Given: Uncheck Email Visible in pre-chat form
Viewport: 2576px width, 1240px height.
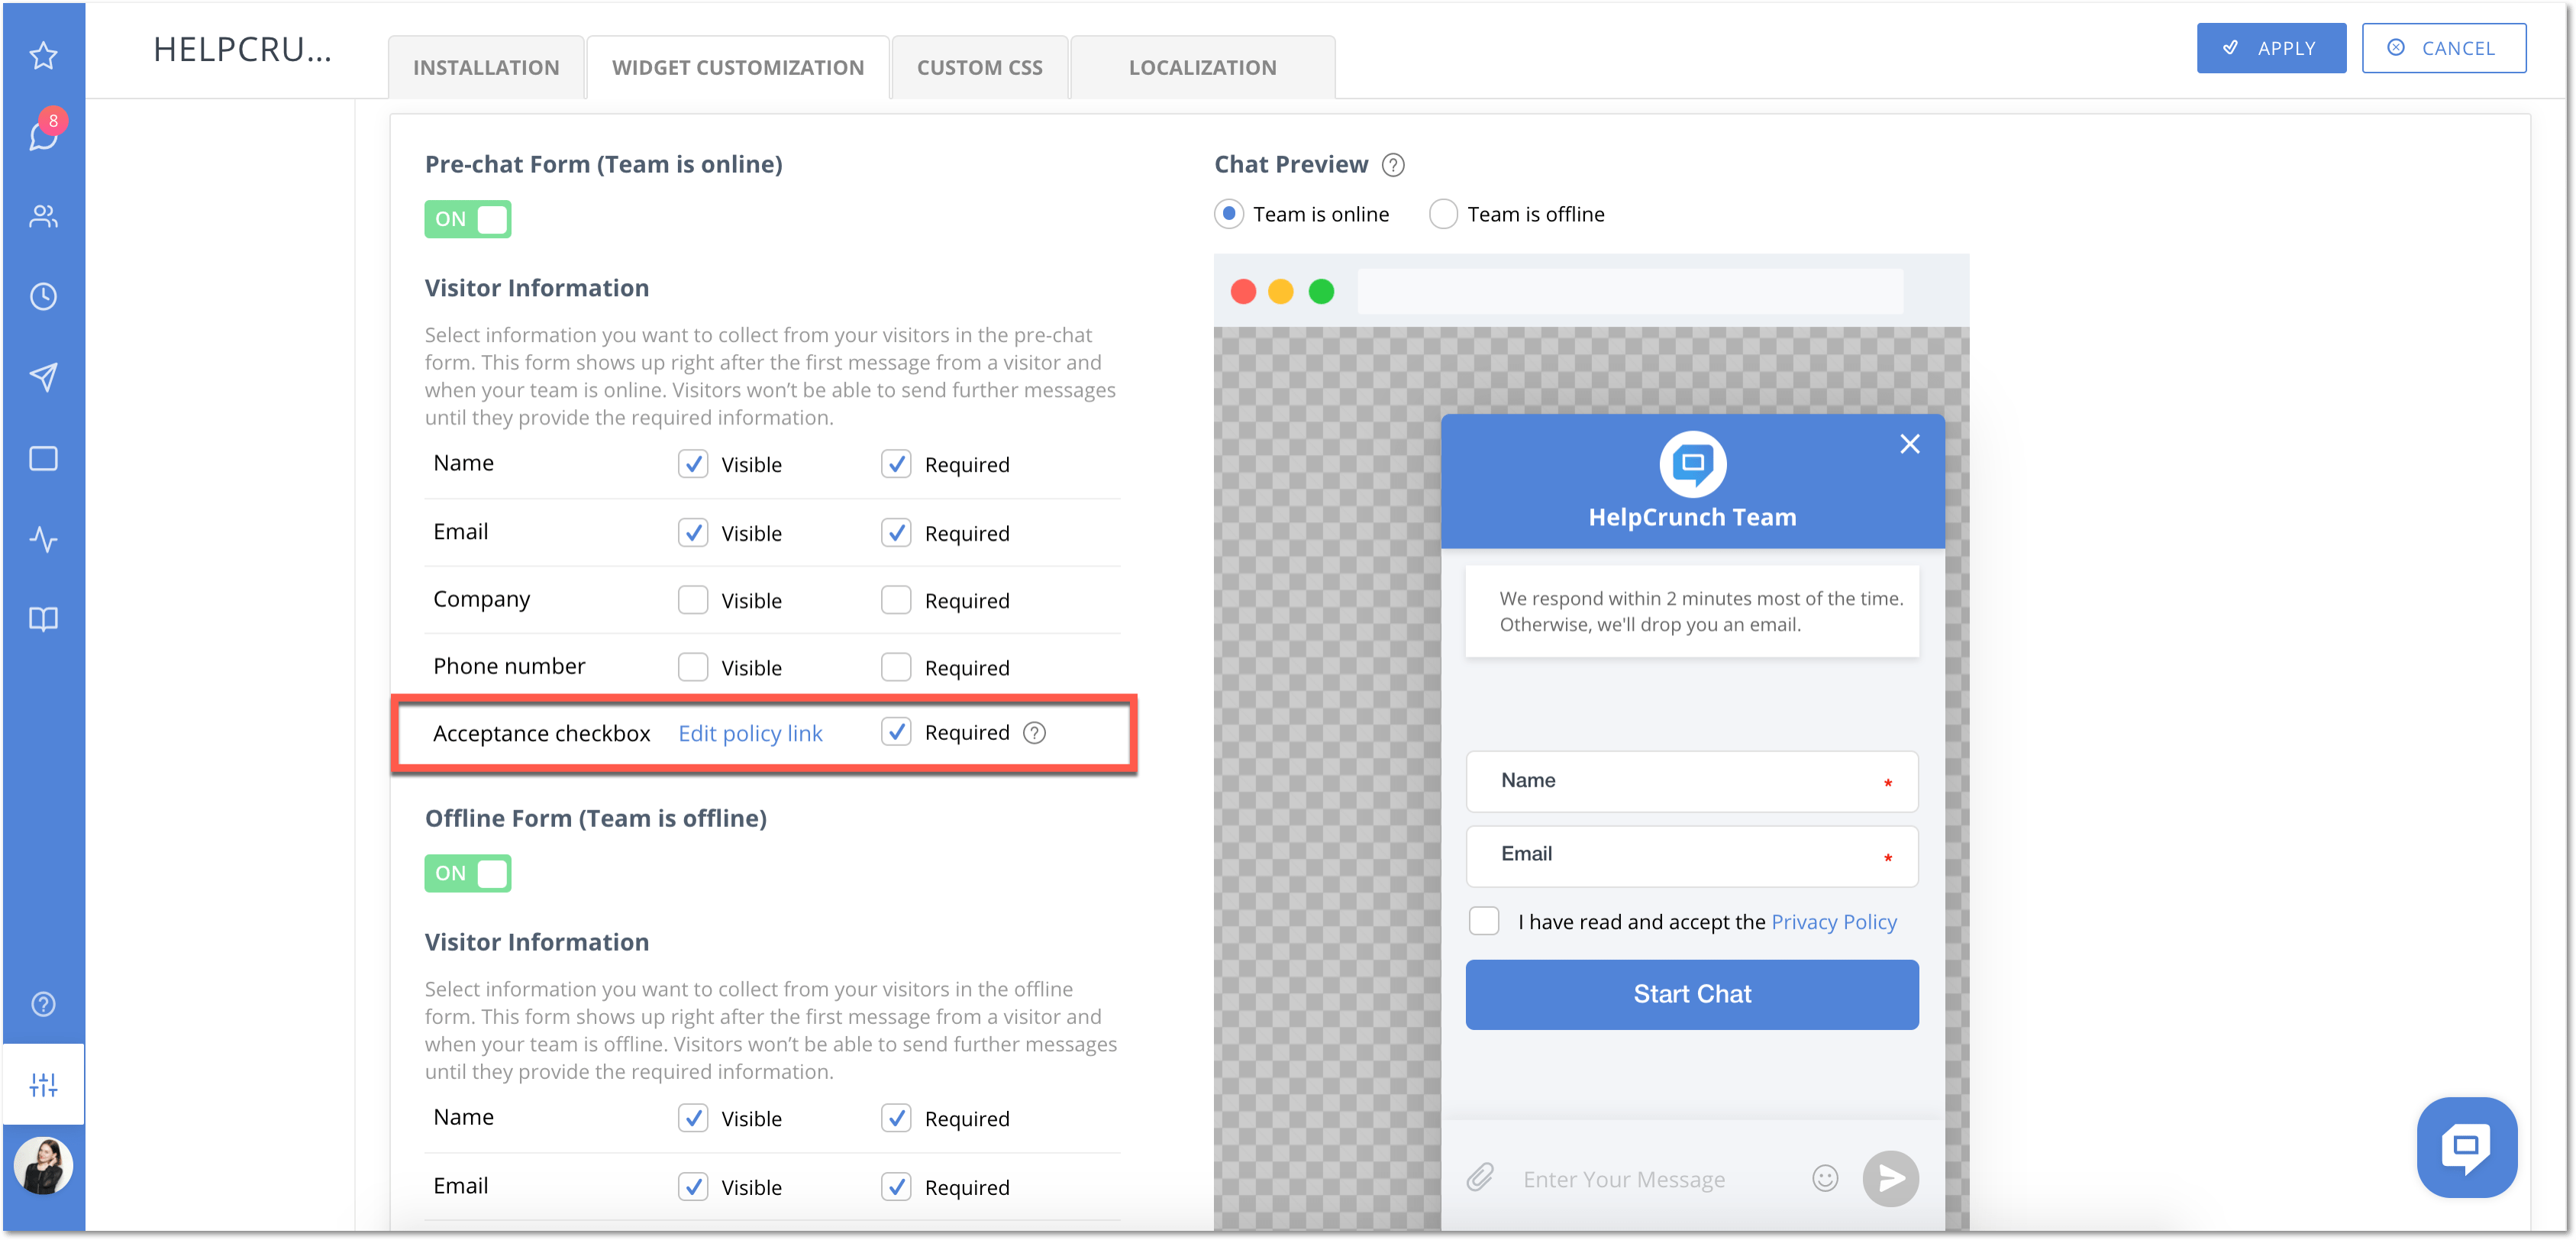Looking at the screenshot, I should (693, 533).
